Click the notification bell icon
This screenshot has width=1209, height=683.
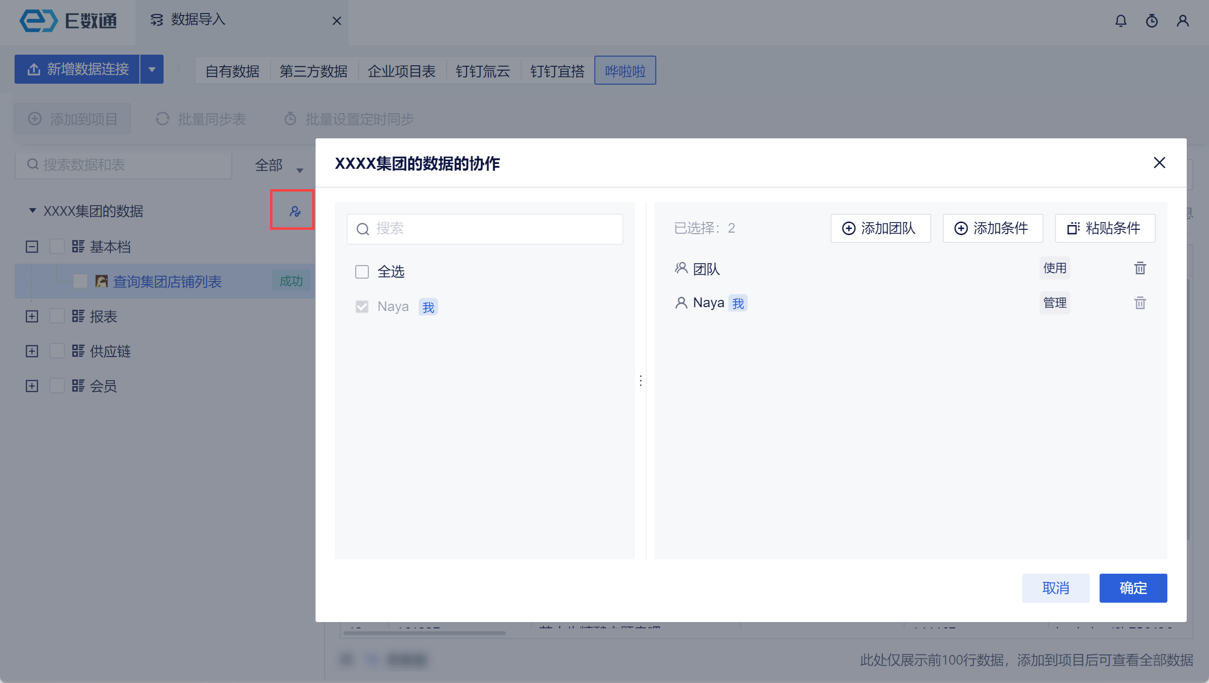click(1120, 21)
